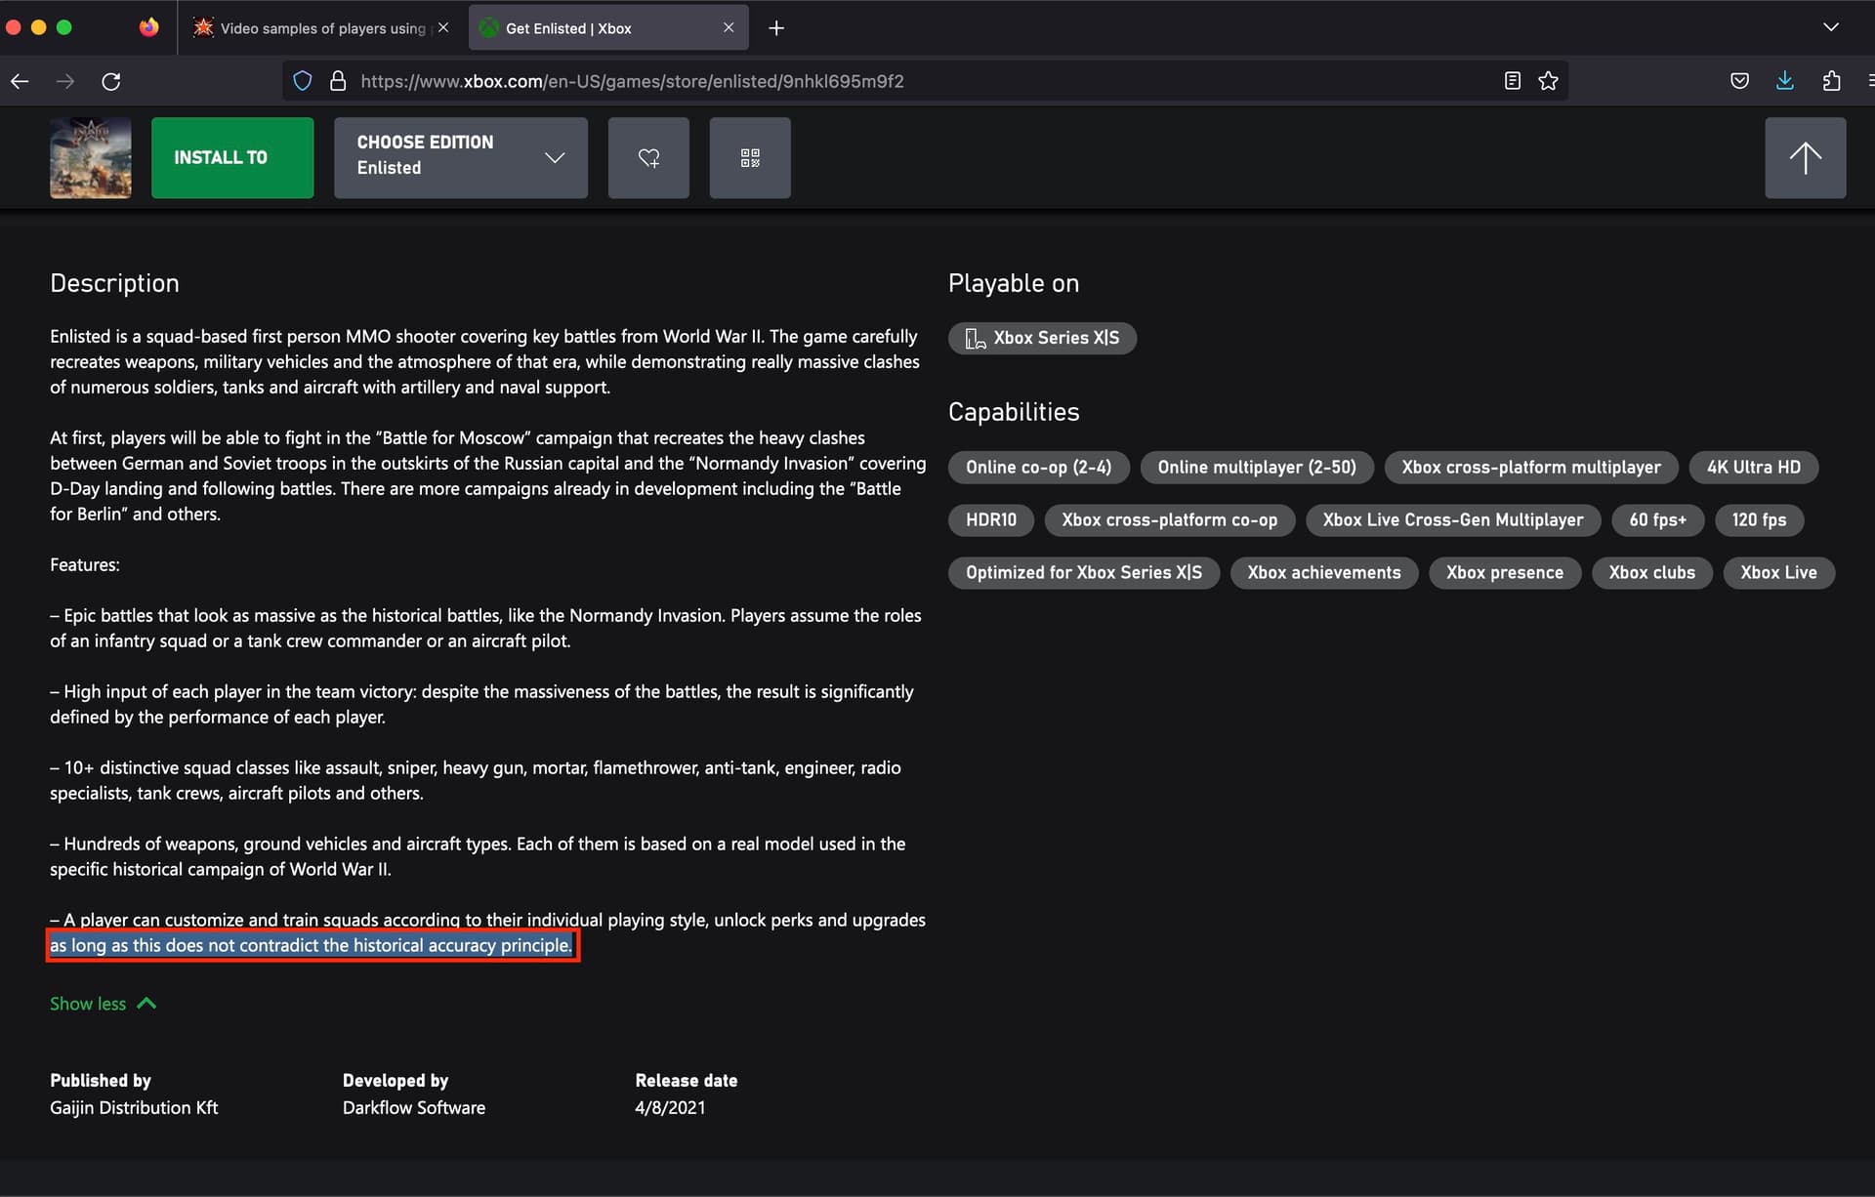Click the Description heading
This screenshot has width=1875, height=1197.
(114, 283)
